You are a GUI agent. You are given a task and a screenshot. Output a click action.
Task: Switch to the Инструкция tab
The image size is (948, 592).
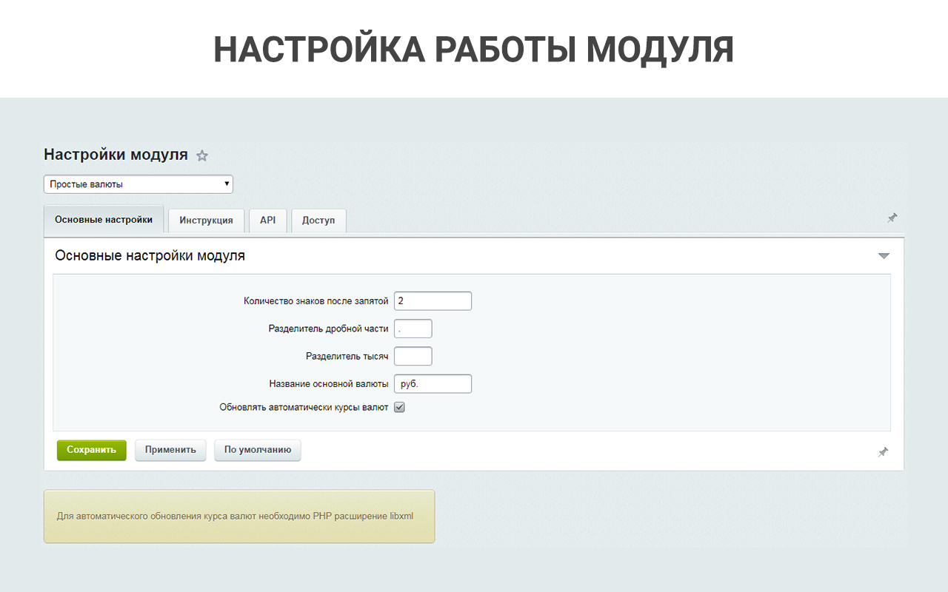[206, 221]
